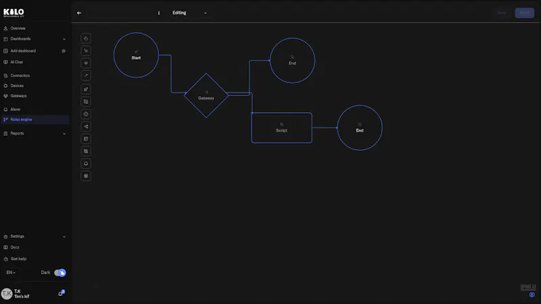Click the Save button at top
The image size is (541, 304).
501,13
